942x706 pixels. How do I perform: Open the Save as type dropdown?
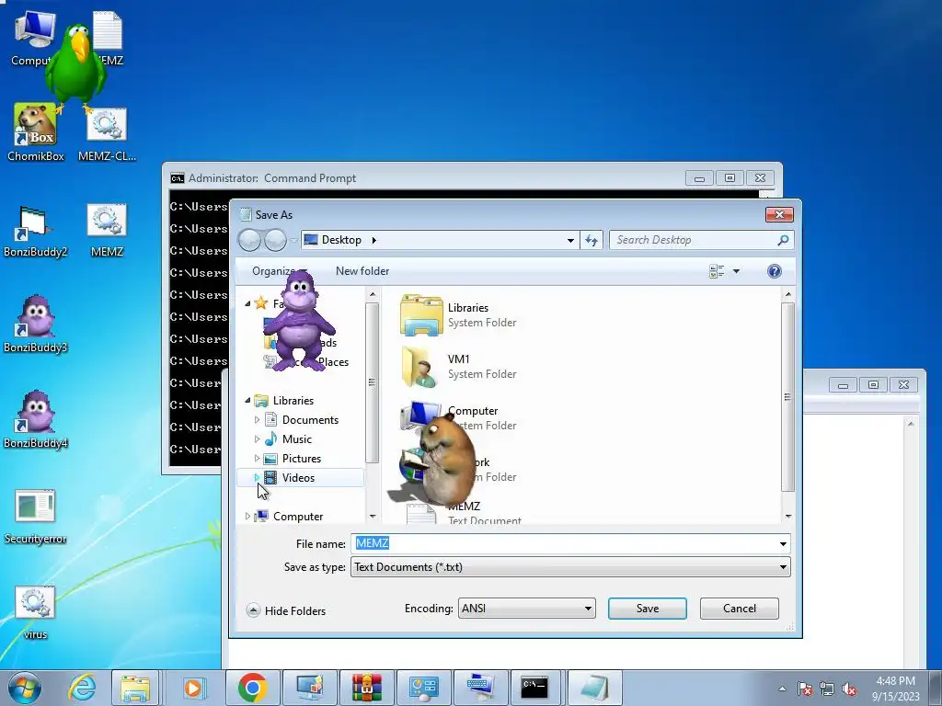(570, 566)
